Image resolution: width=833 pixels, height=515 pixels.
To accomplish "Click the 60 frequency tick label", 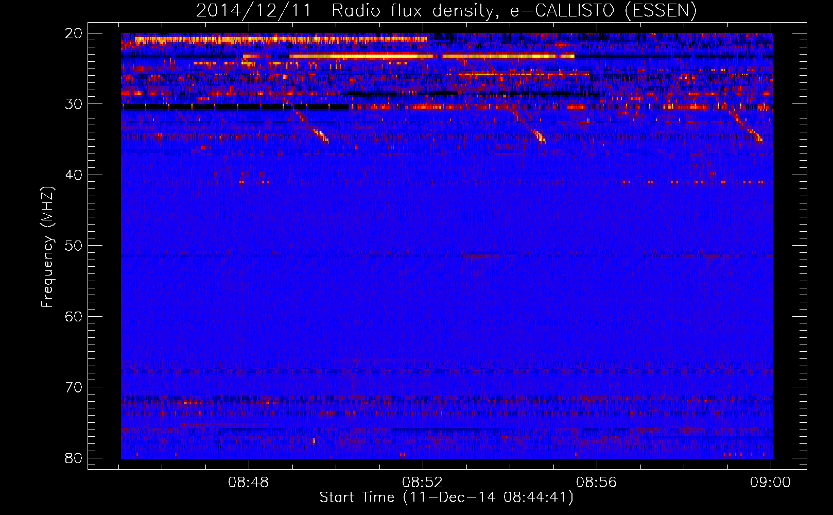I will coord(73,316).
